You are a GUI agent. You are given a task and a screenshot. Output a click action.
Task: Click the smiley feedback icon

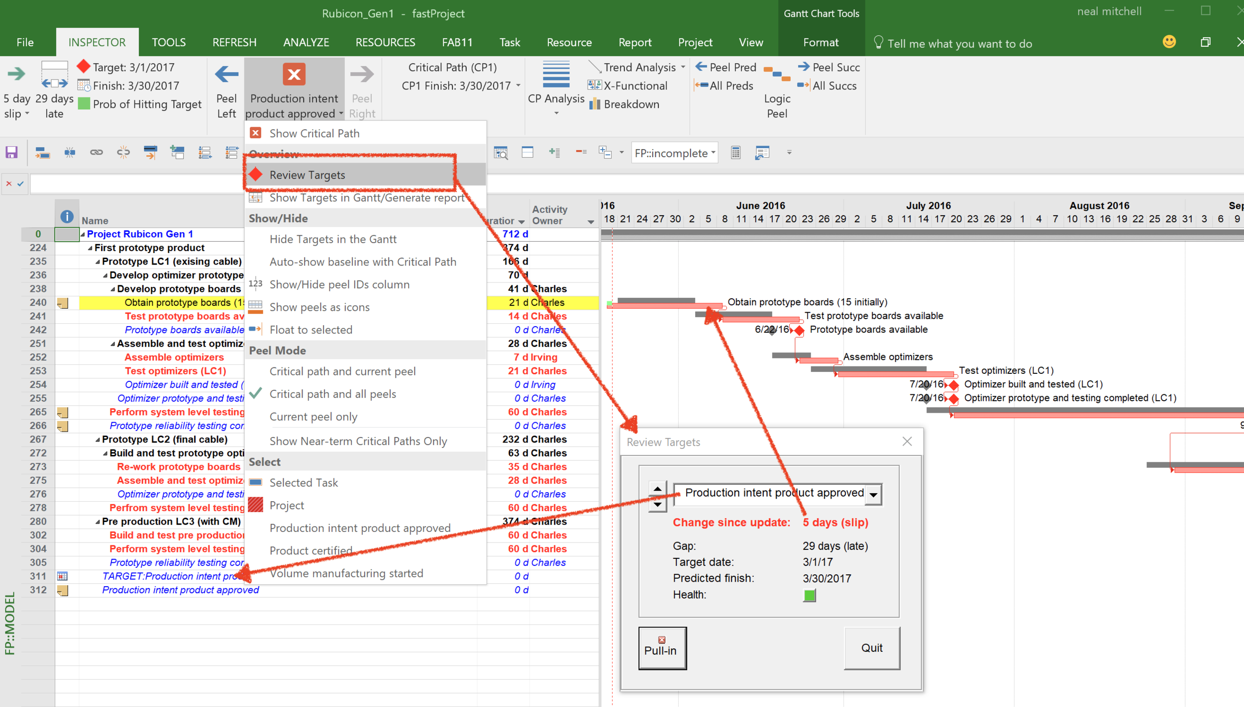point(1169,42)
